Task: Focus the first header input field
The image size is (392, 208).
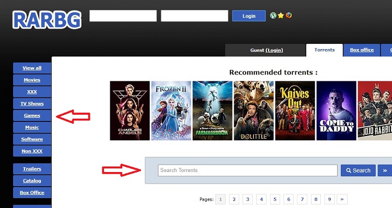Action: (123, 16)
